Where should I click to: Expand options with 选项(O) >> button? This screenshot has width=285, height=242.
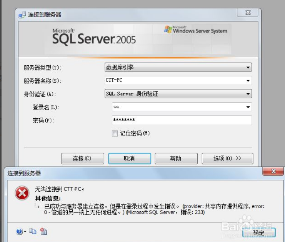[x=227, y=159]
